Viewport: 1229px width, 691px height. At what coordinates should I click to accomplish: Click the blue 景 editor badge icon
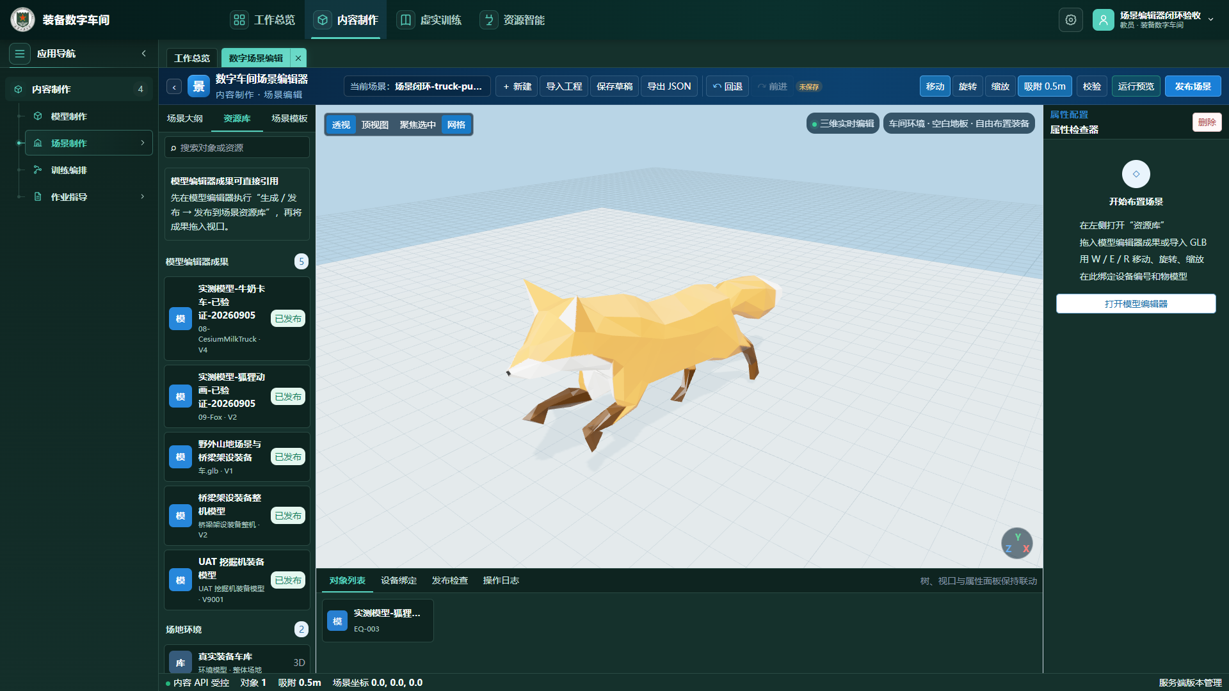(x=199, y=86)
